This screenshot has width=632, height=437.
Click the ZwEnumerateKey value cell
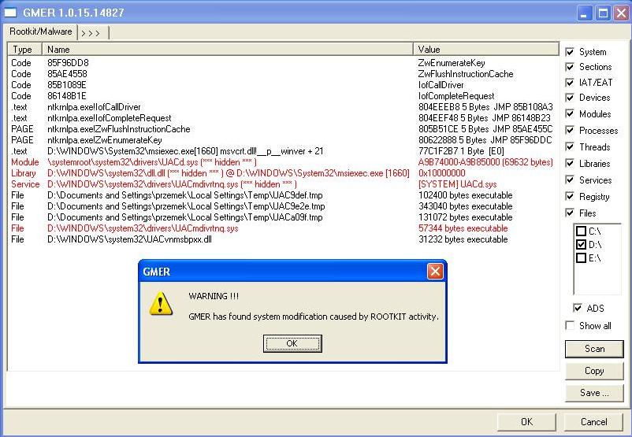tap(452, 63)
